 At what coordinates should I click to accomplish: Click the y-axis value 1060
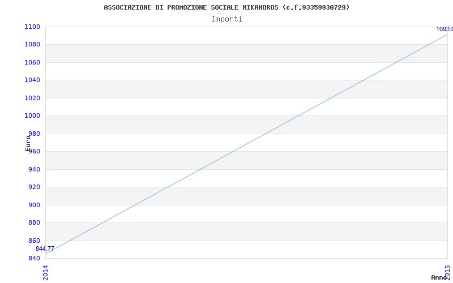pyautogui.click(x=32, y=62)
